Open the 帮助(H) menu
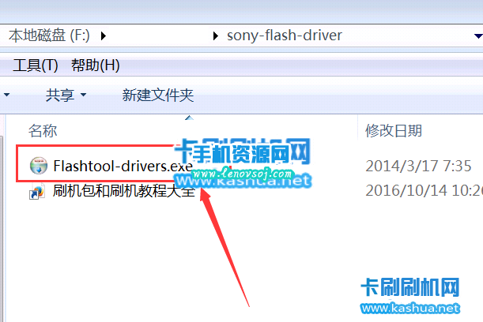This screenshot has height=322, width=483. pos(95,66)
